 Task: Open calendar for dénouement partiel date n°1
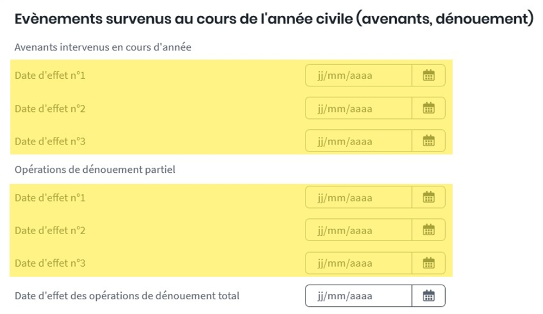click(429, 197)
